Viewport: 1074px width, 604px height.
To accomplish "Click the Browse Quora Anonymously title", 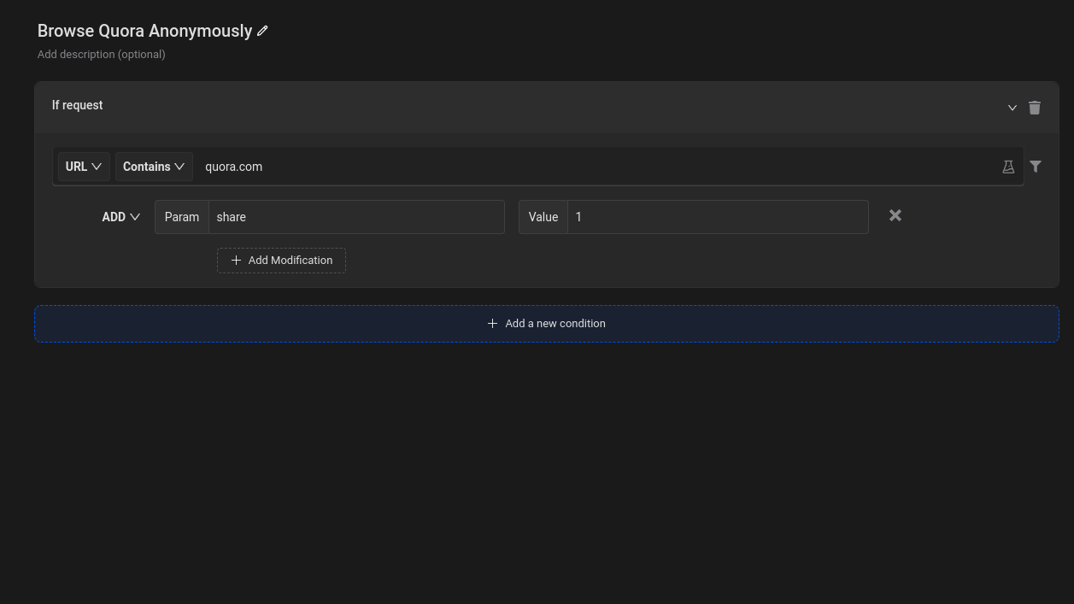I will pyautogui.click(x=145, y=31).
